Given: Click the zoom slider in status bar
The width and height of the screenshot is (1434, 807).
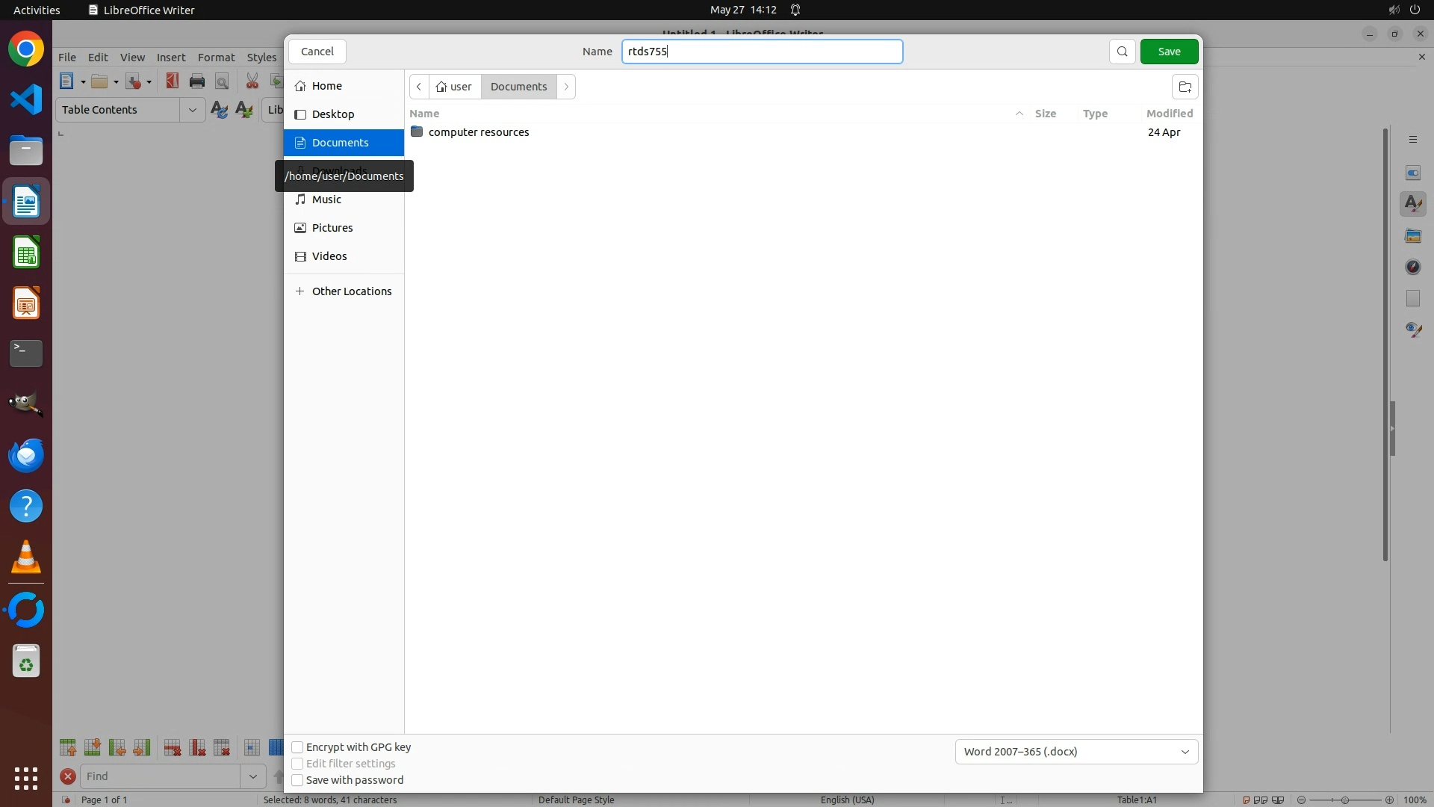Looking at the screenshot, I should click(x=1344, y=800).
